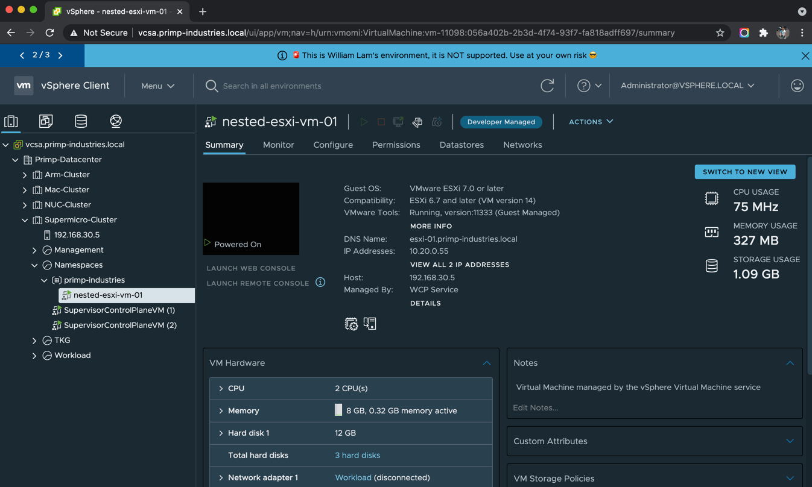
Task: Go to previous notification message
Action: pos(22,55)
